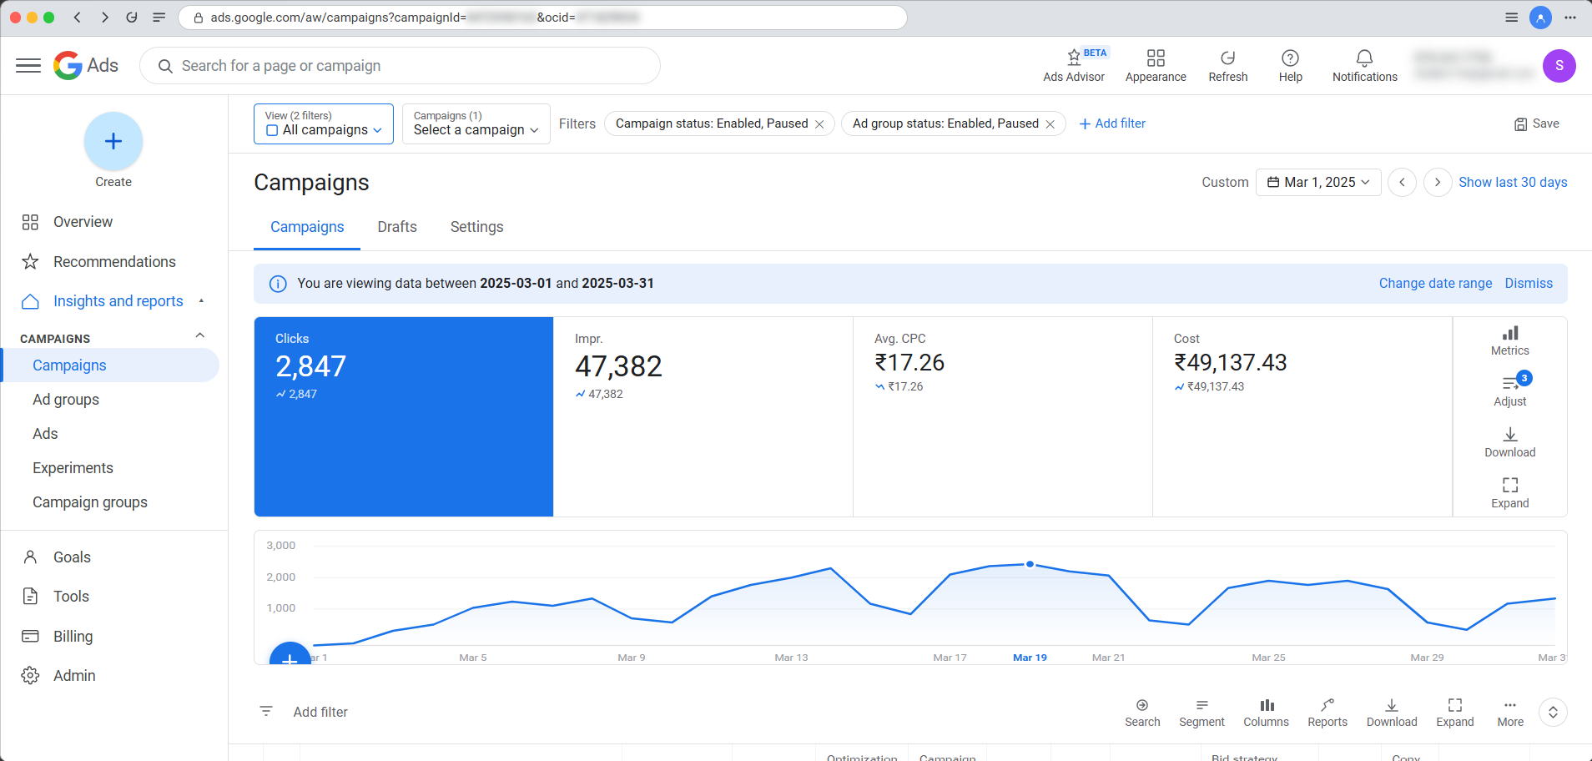Modify table Columns

[x=1267, y=713]
